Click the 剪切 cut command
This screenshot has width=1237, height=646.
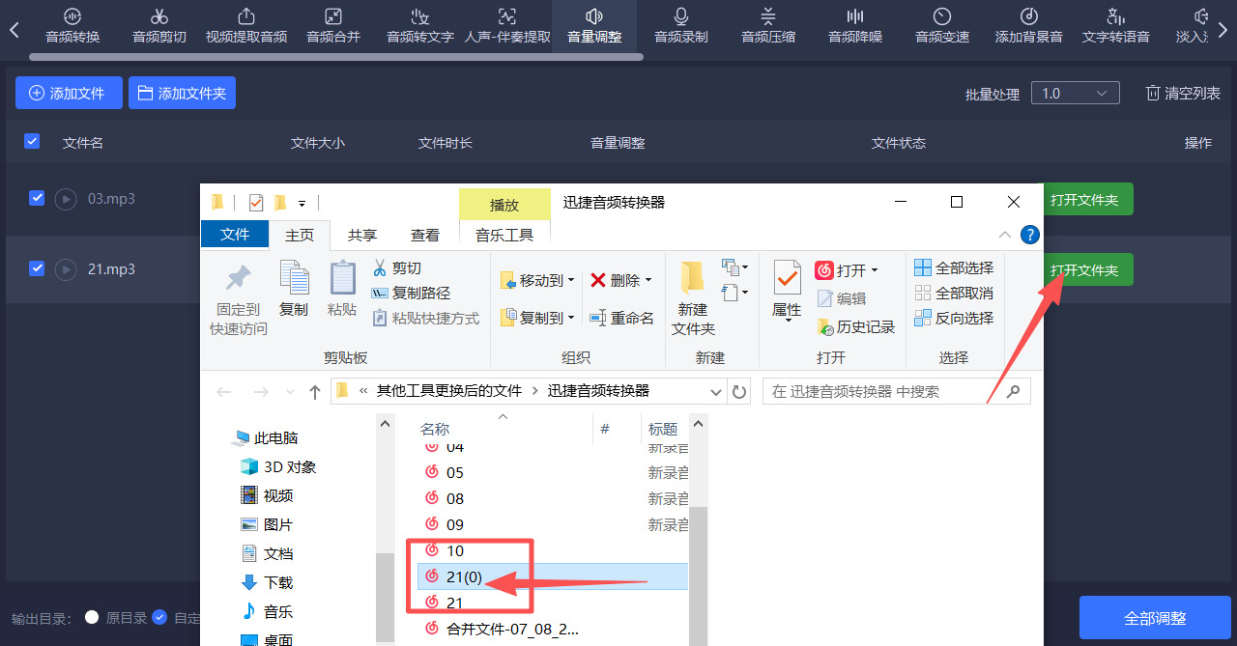[397, 267]
